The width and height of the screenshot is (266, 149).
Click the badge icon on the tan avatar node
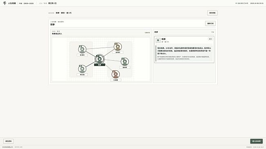tap(116, 44)
